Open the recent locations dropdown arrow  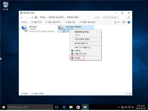point(29,17)
